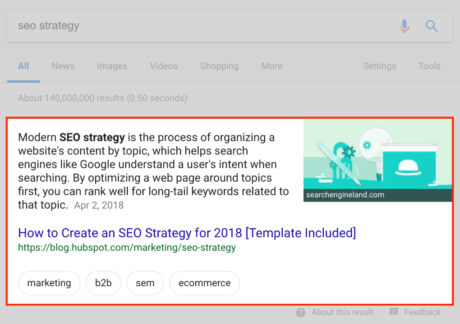
Task: Click the Feedback flag icon
Action: tap(393, 312)
